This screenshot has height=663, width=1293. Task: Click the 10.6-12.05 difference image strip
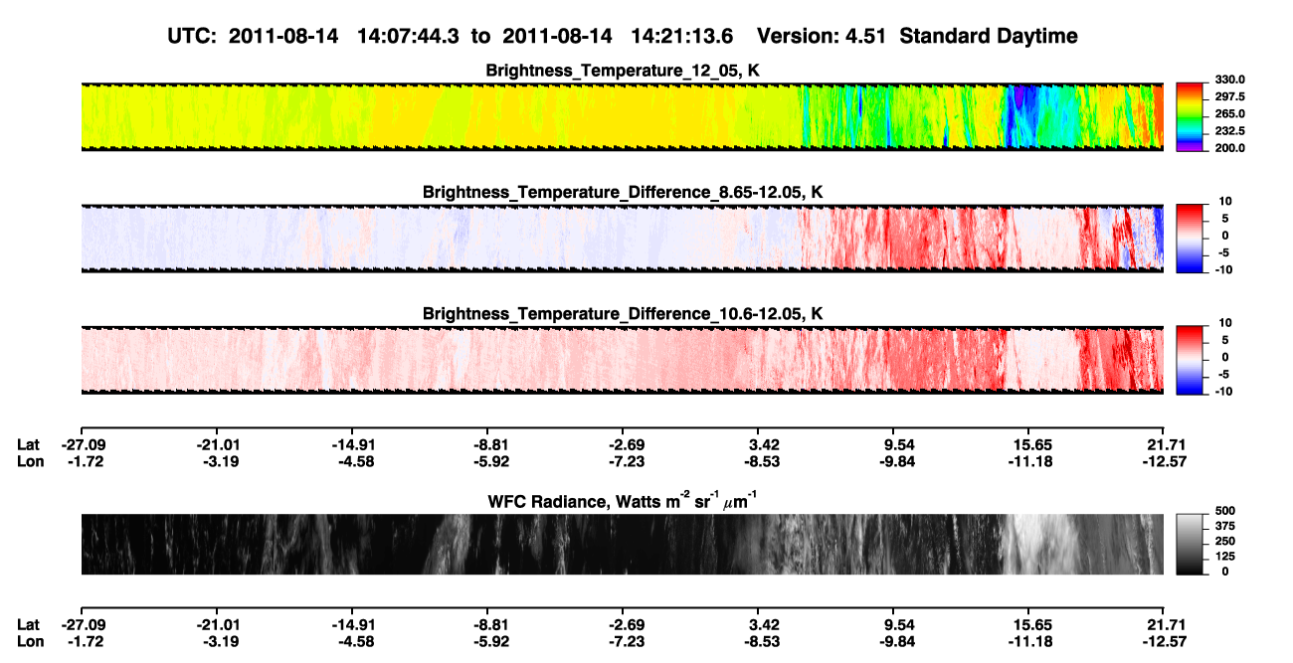point(622,360)
